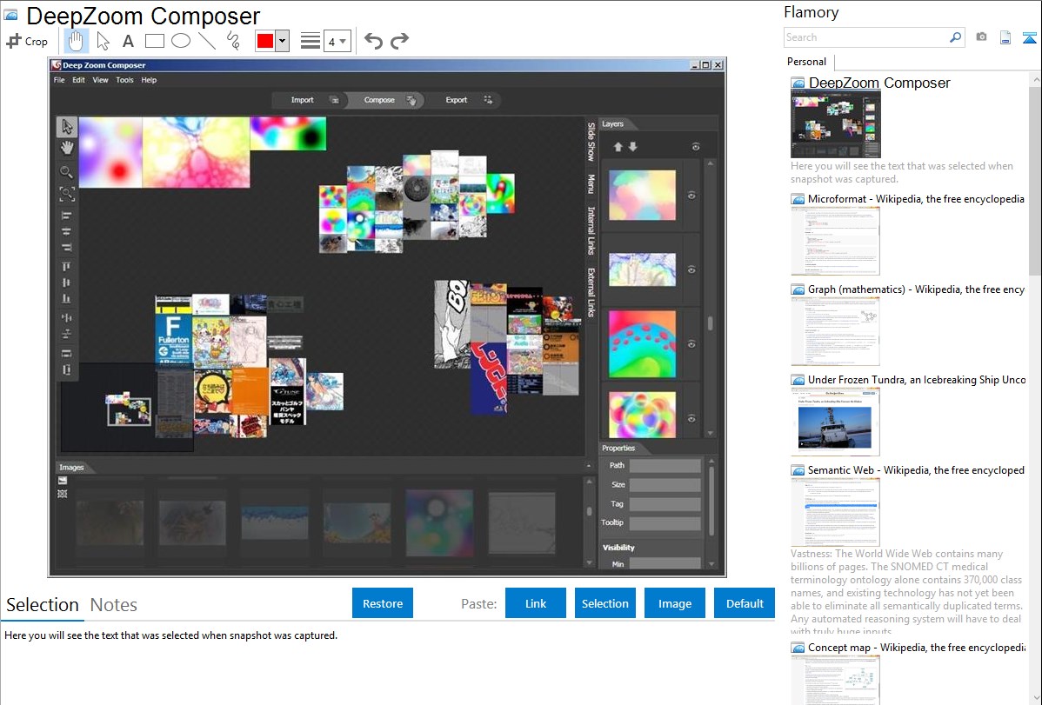Choose the arrow pointer tool
Viewport: 1042px width, 705px height.
[103, 41]
